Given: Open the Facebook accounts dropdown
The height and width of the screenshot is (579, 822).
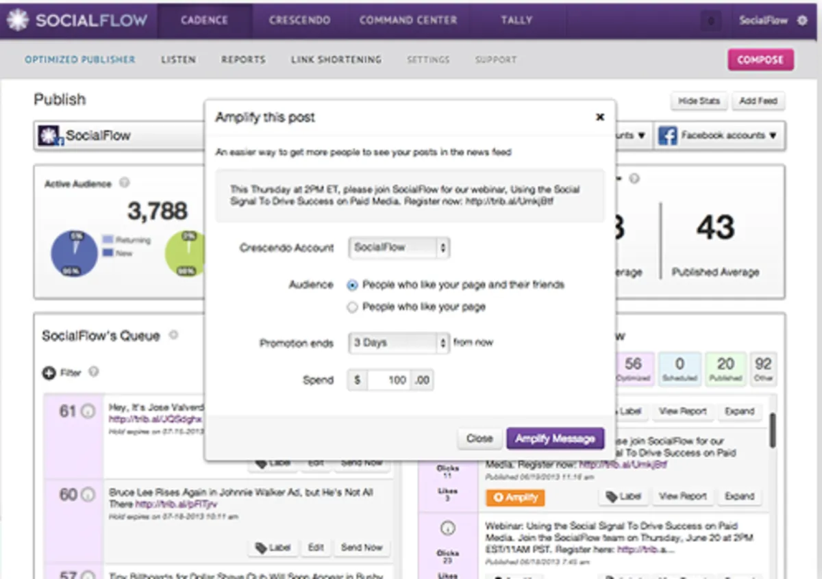Looking at the screenshot, I should (719, 136).
